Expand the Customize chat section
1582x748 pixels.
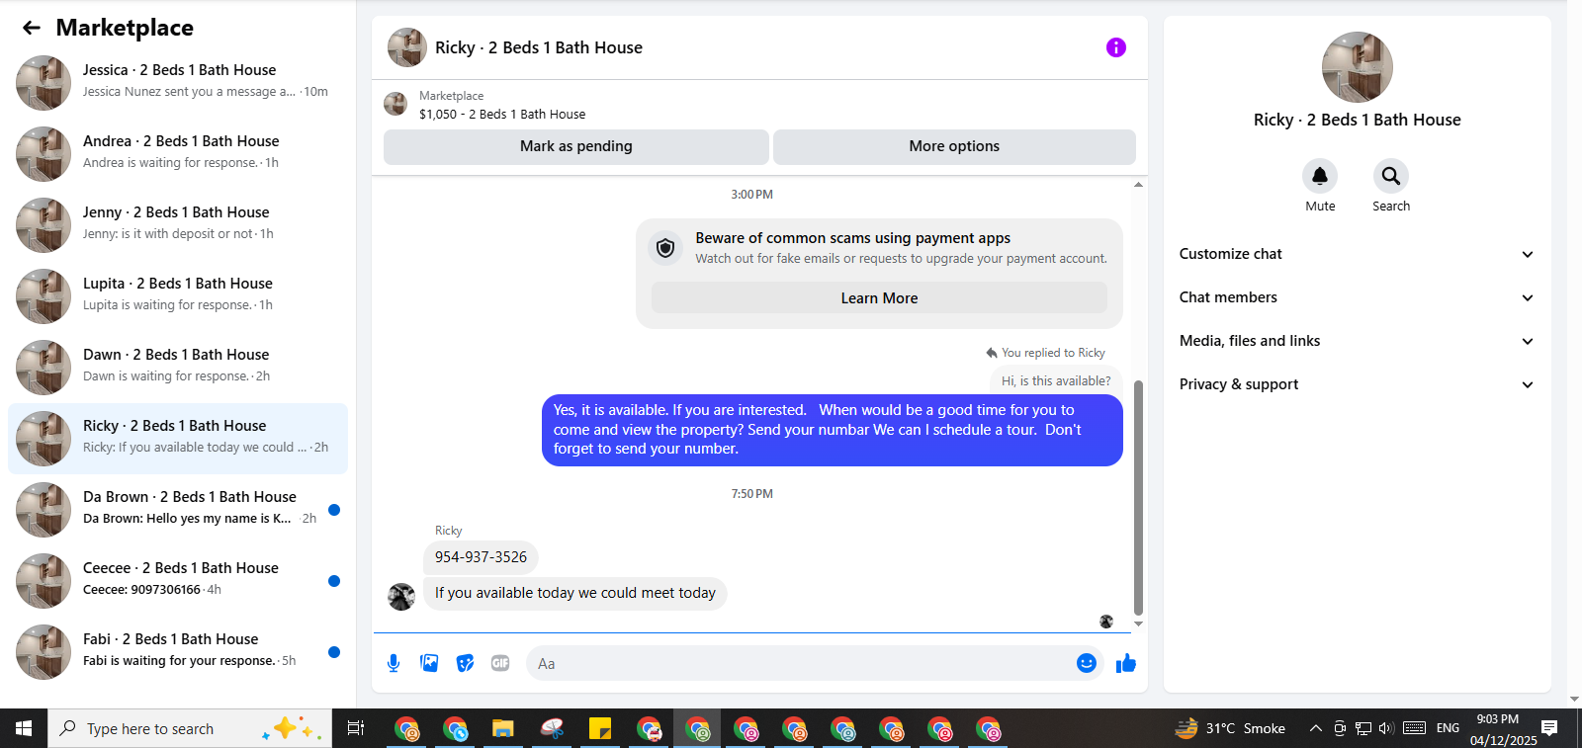1357,254
